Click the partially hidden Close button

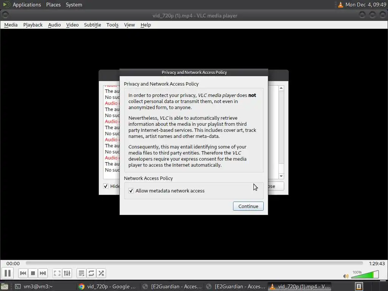pyautogui.click(x=276, y=186)
